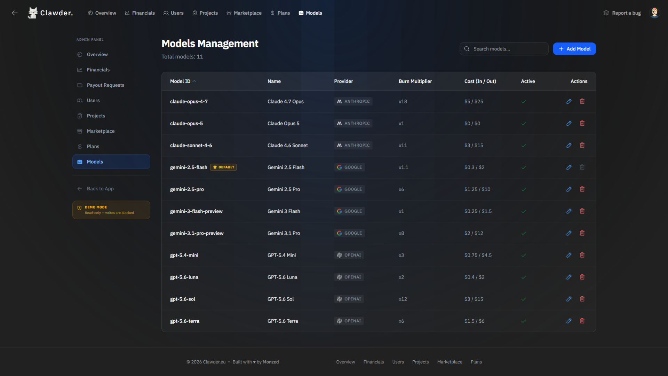Edit the gpt-5.4-mini model
Viewport: 668px width, 376px height.
pos(569,255)
